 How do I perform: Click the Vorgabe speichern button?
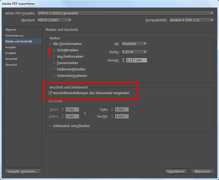pyautogui.click(x=23, y=171)
